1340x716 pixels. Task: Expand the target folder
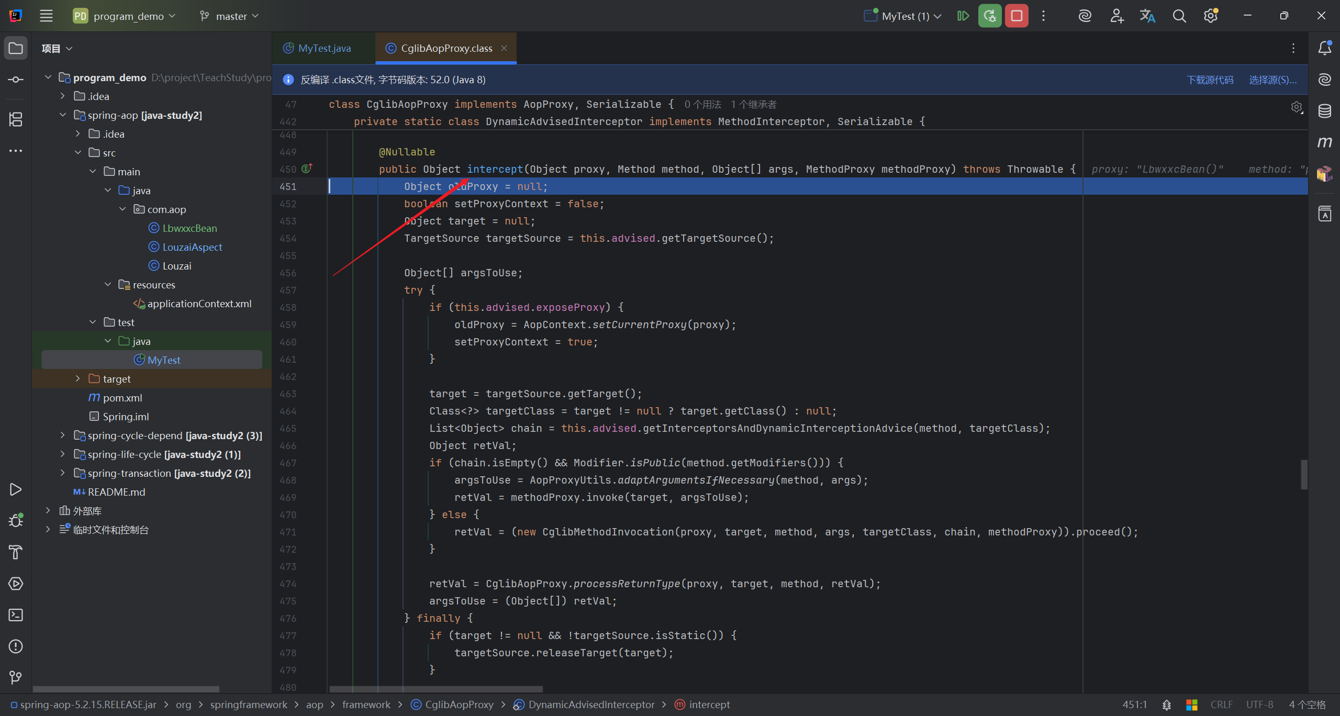coord(77,378)
